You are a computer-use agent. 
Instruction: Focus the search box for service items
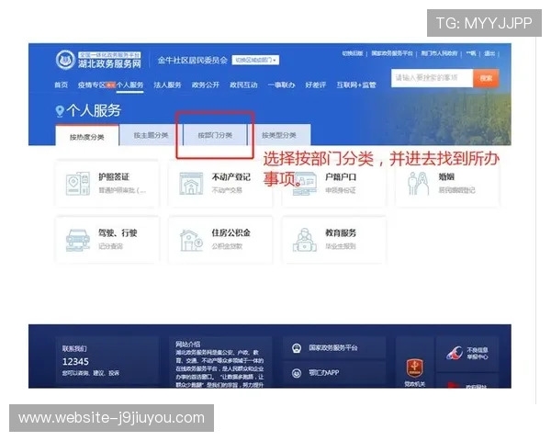click(433, 78)
